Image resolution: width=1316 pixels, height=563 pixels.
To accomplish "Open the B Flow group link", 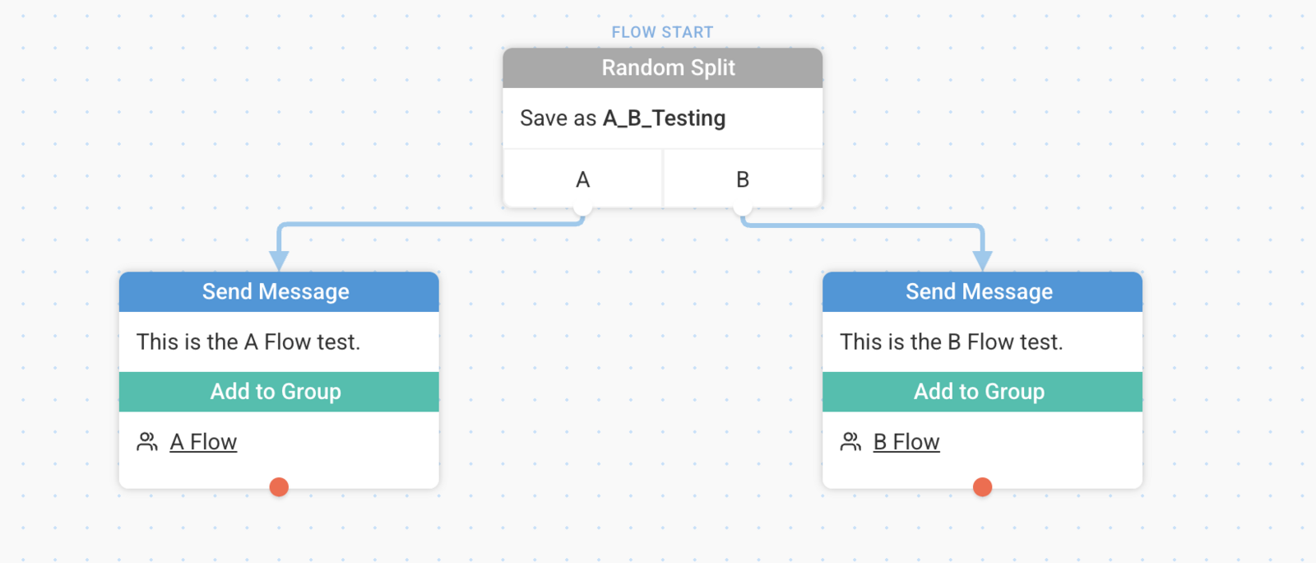I will [x=906, y=442].
